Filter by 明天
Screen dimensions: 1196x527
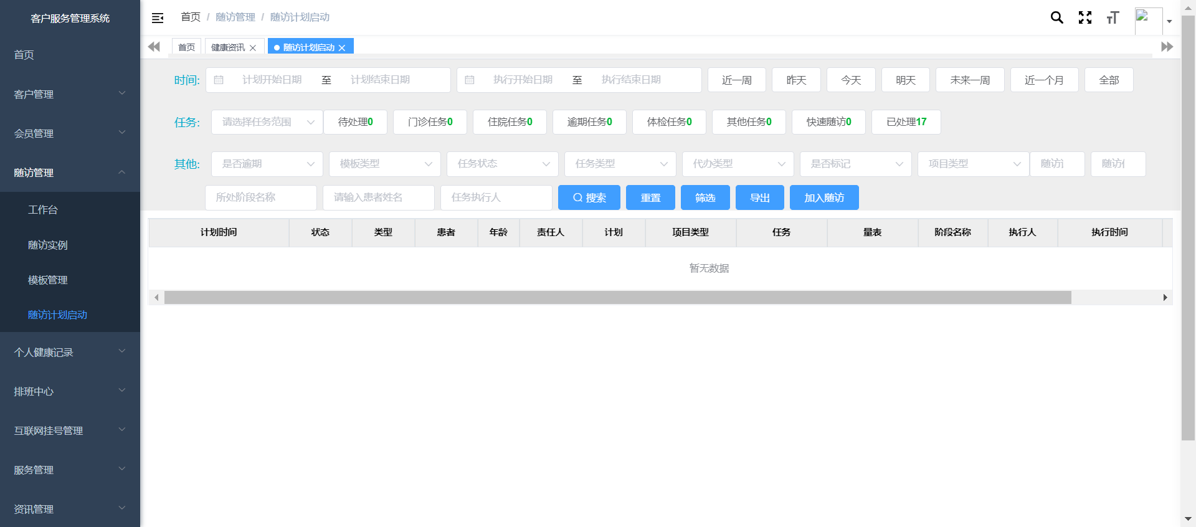[x=906, y=80]
